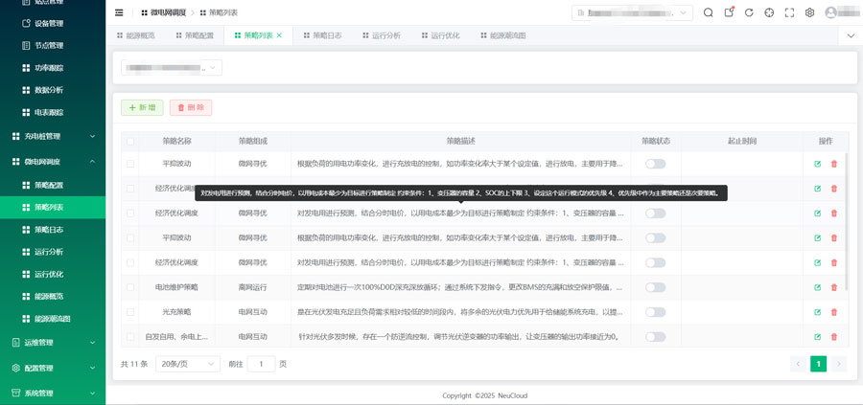Switch to the 能源概览 tab

136,35
